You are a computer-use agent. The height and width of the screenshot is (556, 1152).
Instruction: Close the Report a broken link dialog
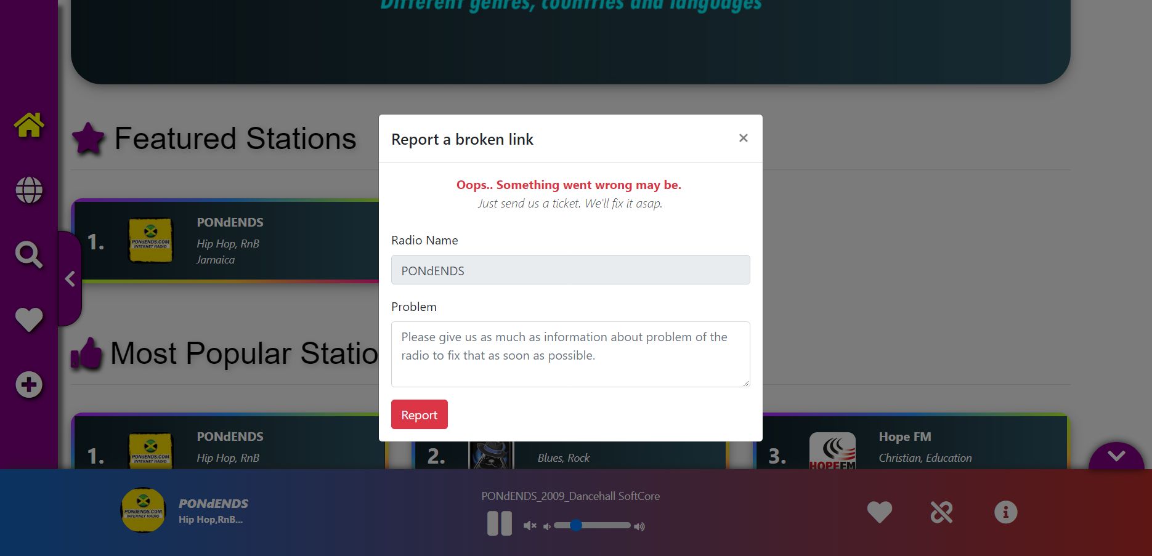[x=744, y=138]
